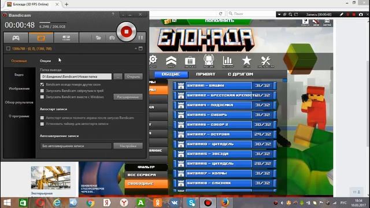This screenshot has width=370, height=208.
Task: Open Skype from the Windows taskbar
Action: pyautogui.click(x=191, y=203)
